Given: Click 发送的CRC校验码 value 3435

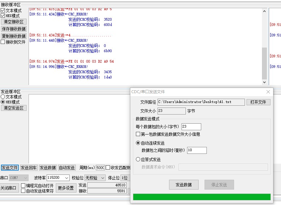Looking at the screenshot, I should (108, 72).
